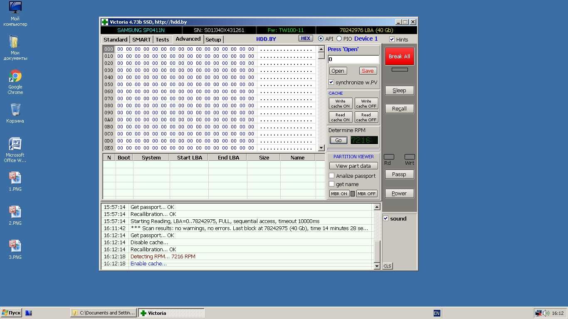Viewport: 568px width, 319px height.
Task: Switch to Documents and Settings taskbar window
Action: tap(104, 313)
